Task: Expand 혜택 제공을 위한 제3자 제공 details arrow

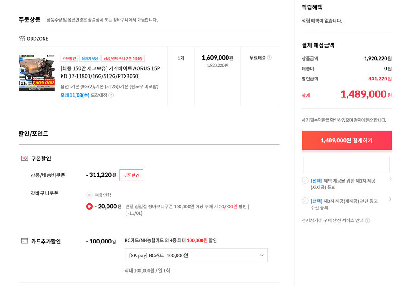Action: pyautogui.click(x=390, y=178)
